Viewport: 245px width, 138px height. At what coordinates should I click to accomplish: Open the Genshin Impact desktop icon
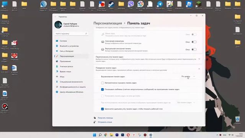pos(170,6)
